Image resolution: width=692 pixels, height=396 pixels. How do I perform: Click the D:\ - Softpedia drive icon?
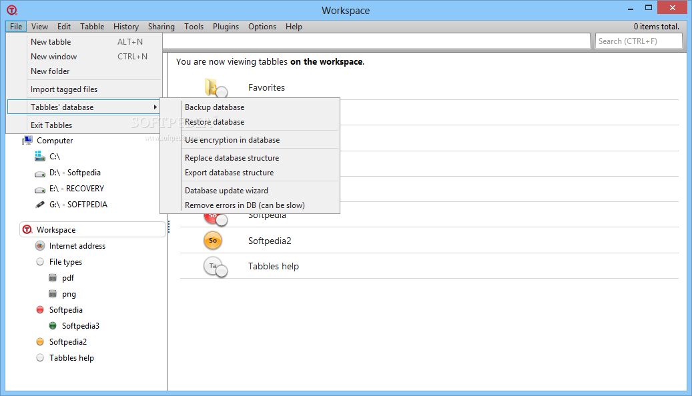pyautogui.click(x=40, y=173)
